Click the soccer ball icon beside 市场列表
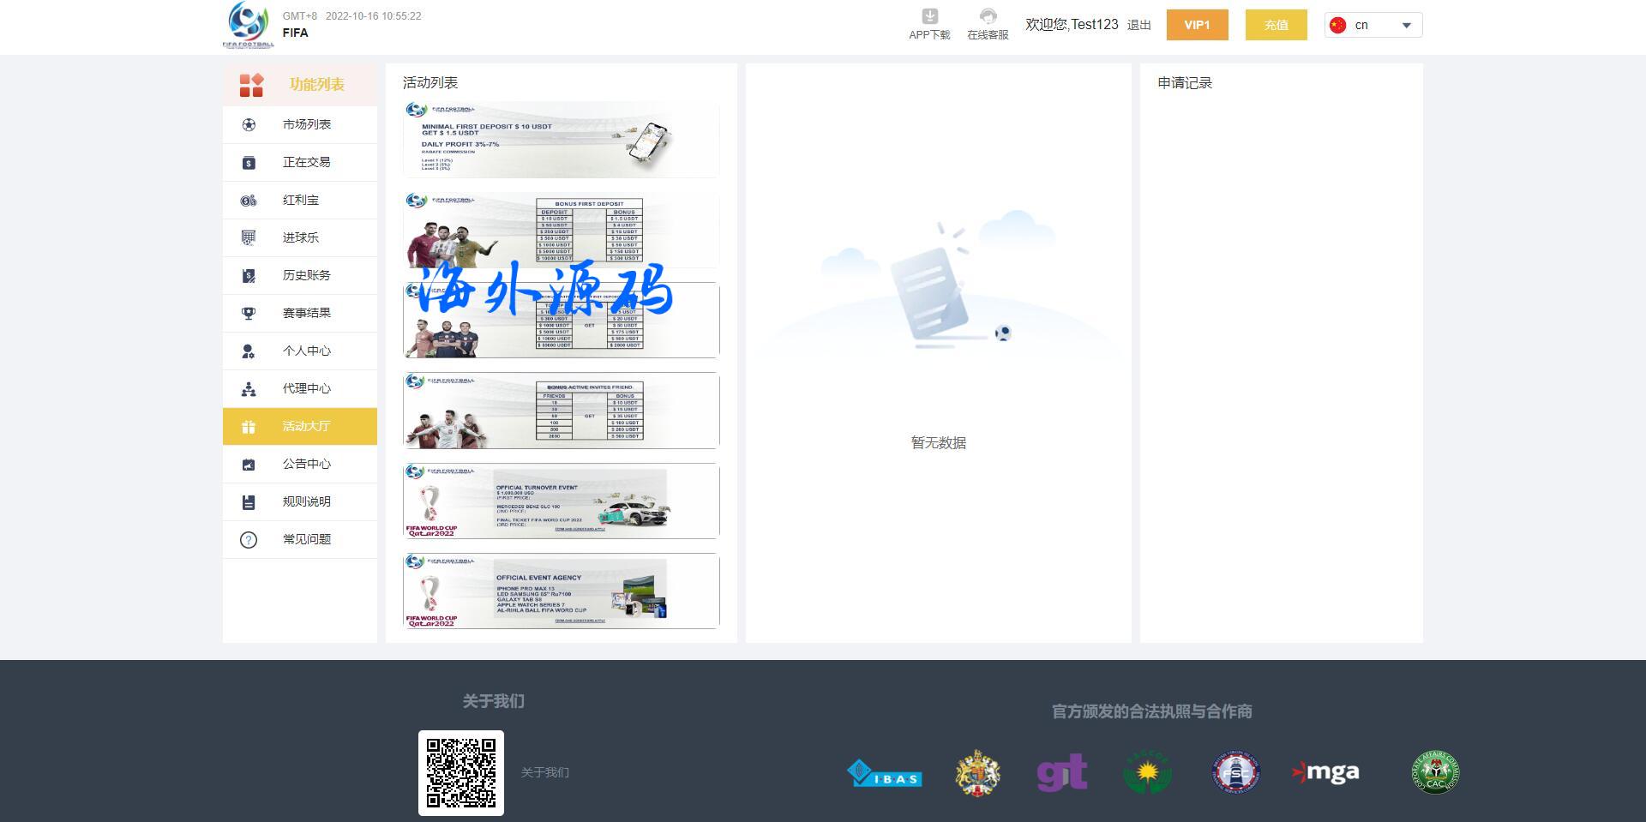Viewport: 1646px width, 822px height. pyautogui.click(x=249, y=125)
